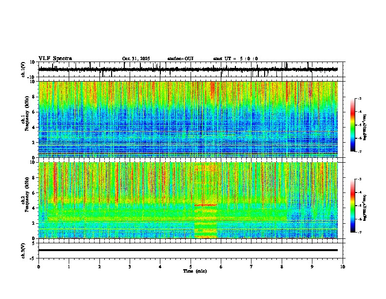Viewport: 386px width, 299px height.
Task: Click the "station=OUI" header label
Action: point(180,59)
